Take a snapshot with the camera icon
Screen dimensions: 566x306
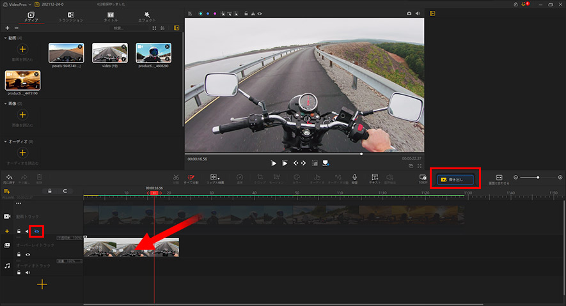coord(409,13)
